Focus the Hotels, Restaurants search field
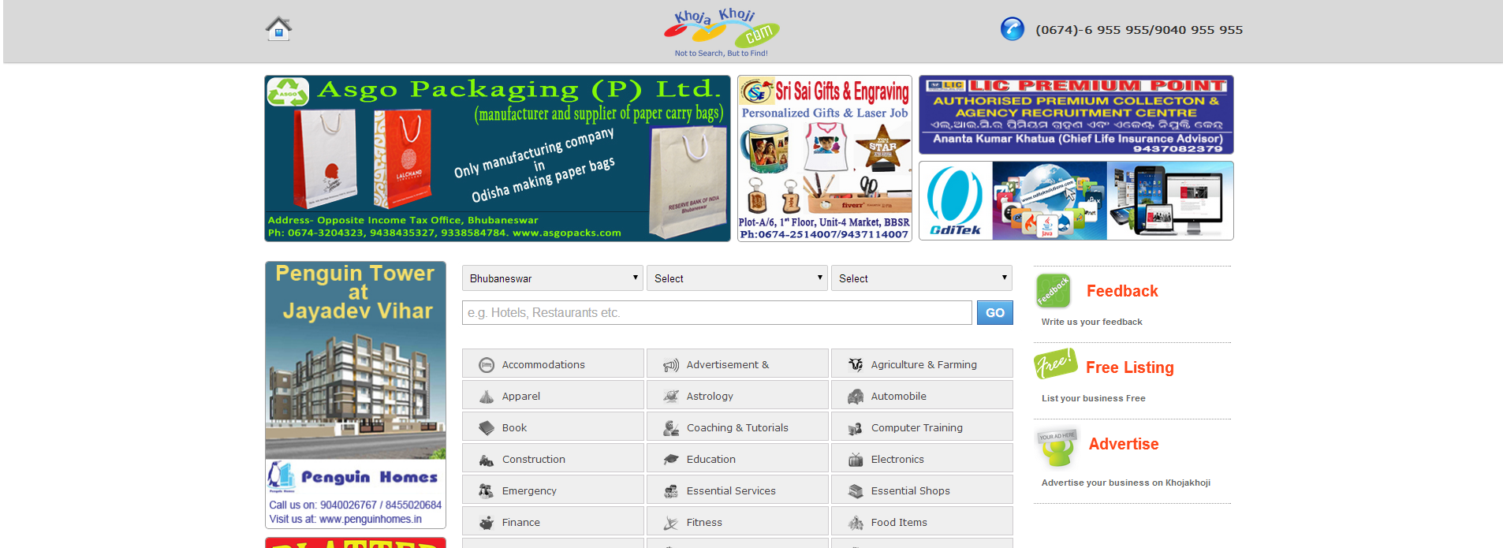This screenshot has width=1503, height=548. tap(717, 313)
